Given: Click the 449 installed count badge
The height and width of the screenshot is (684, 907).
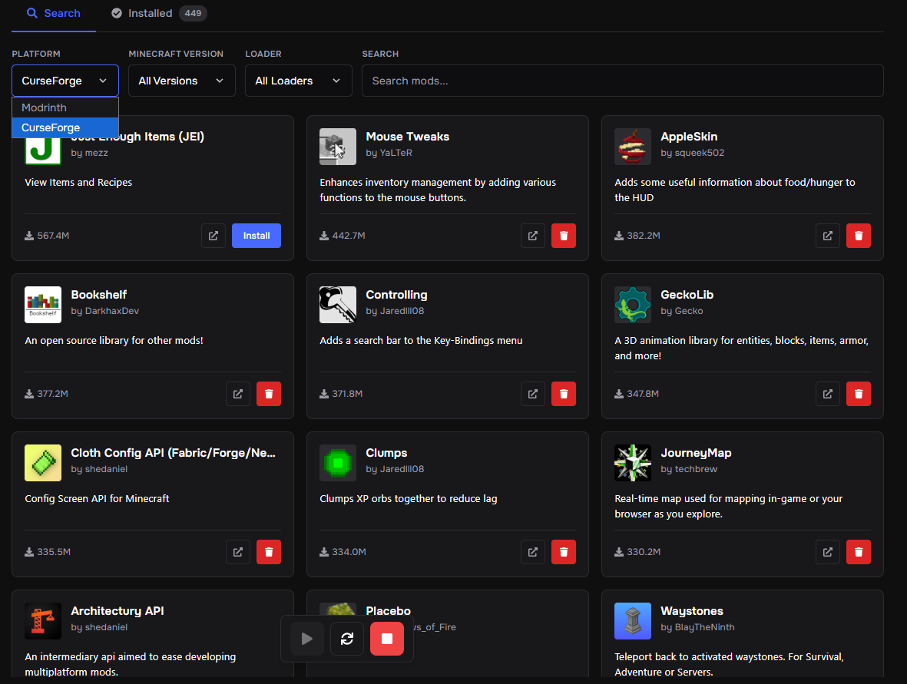Looking at the screenshot, I should click(193, 13).
